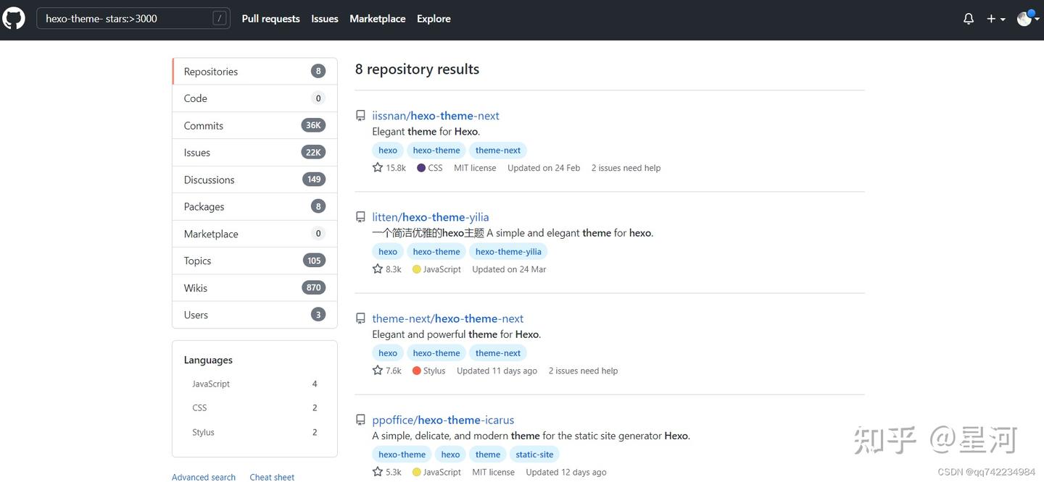Select the hexo-theme topic tag
This screenshot has height=482, width=1044.
[x=436, y=150]
